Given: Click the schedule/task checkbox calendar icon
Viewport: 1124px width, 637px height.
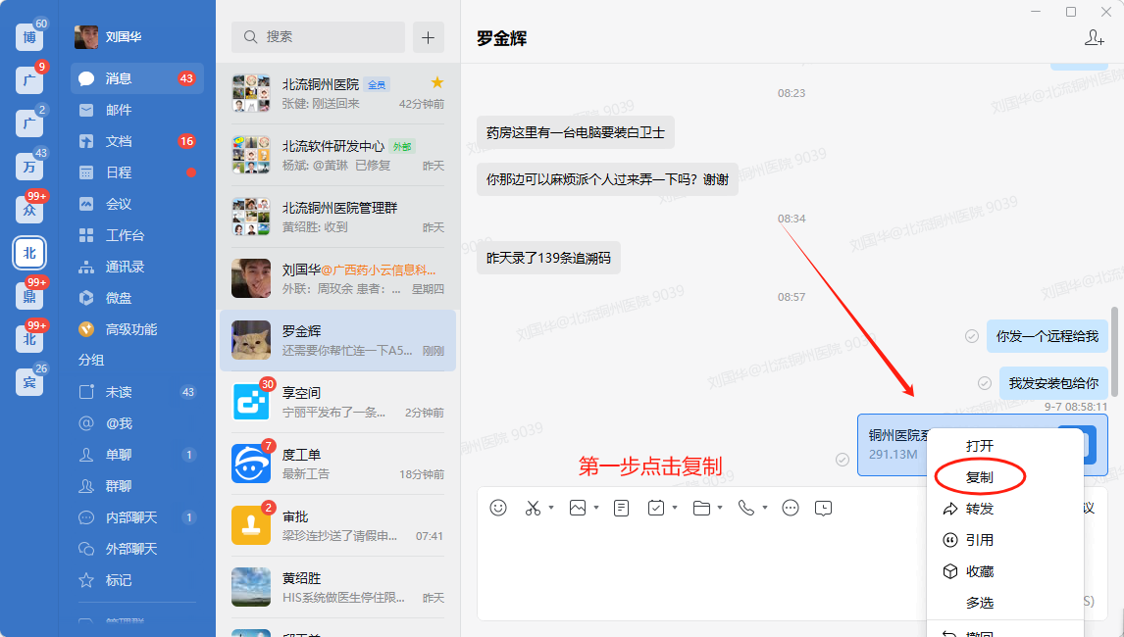Looking at the screenshot, I should (656, 508).
